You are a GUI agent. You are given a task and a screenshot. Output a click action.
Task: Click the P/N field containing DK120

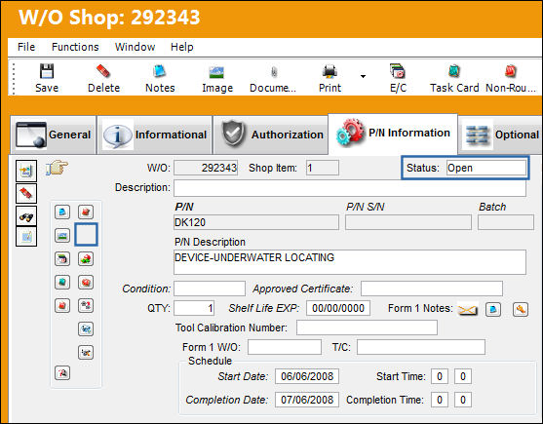tap(256, 222)
